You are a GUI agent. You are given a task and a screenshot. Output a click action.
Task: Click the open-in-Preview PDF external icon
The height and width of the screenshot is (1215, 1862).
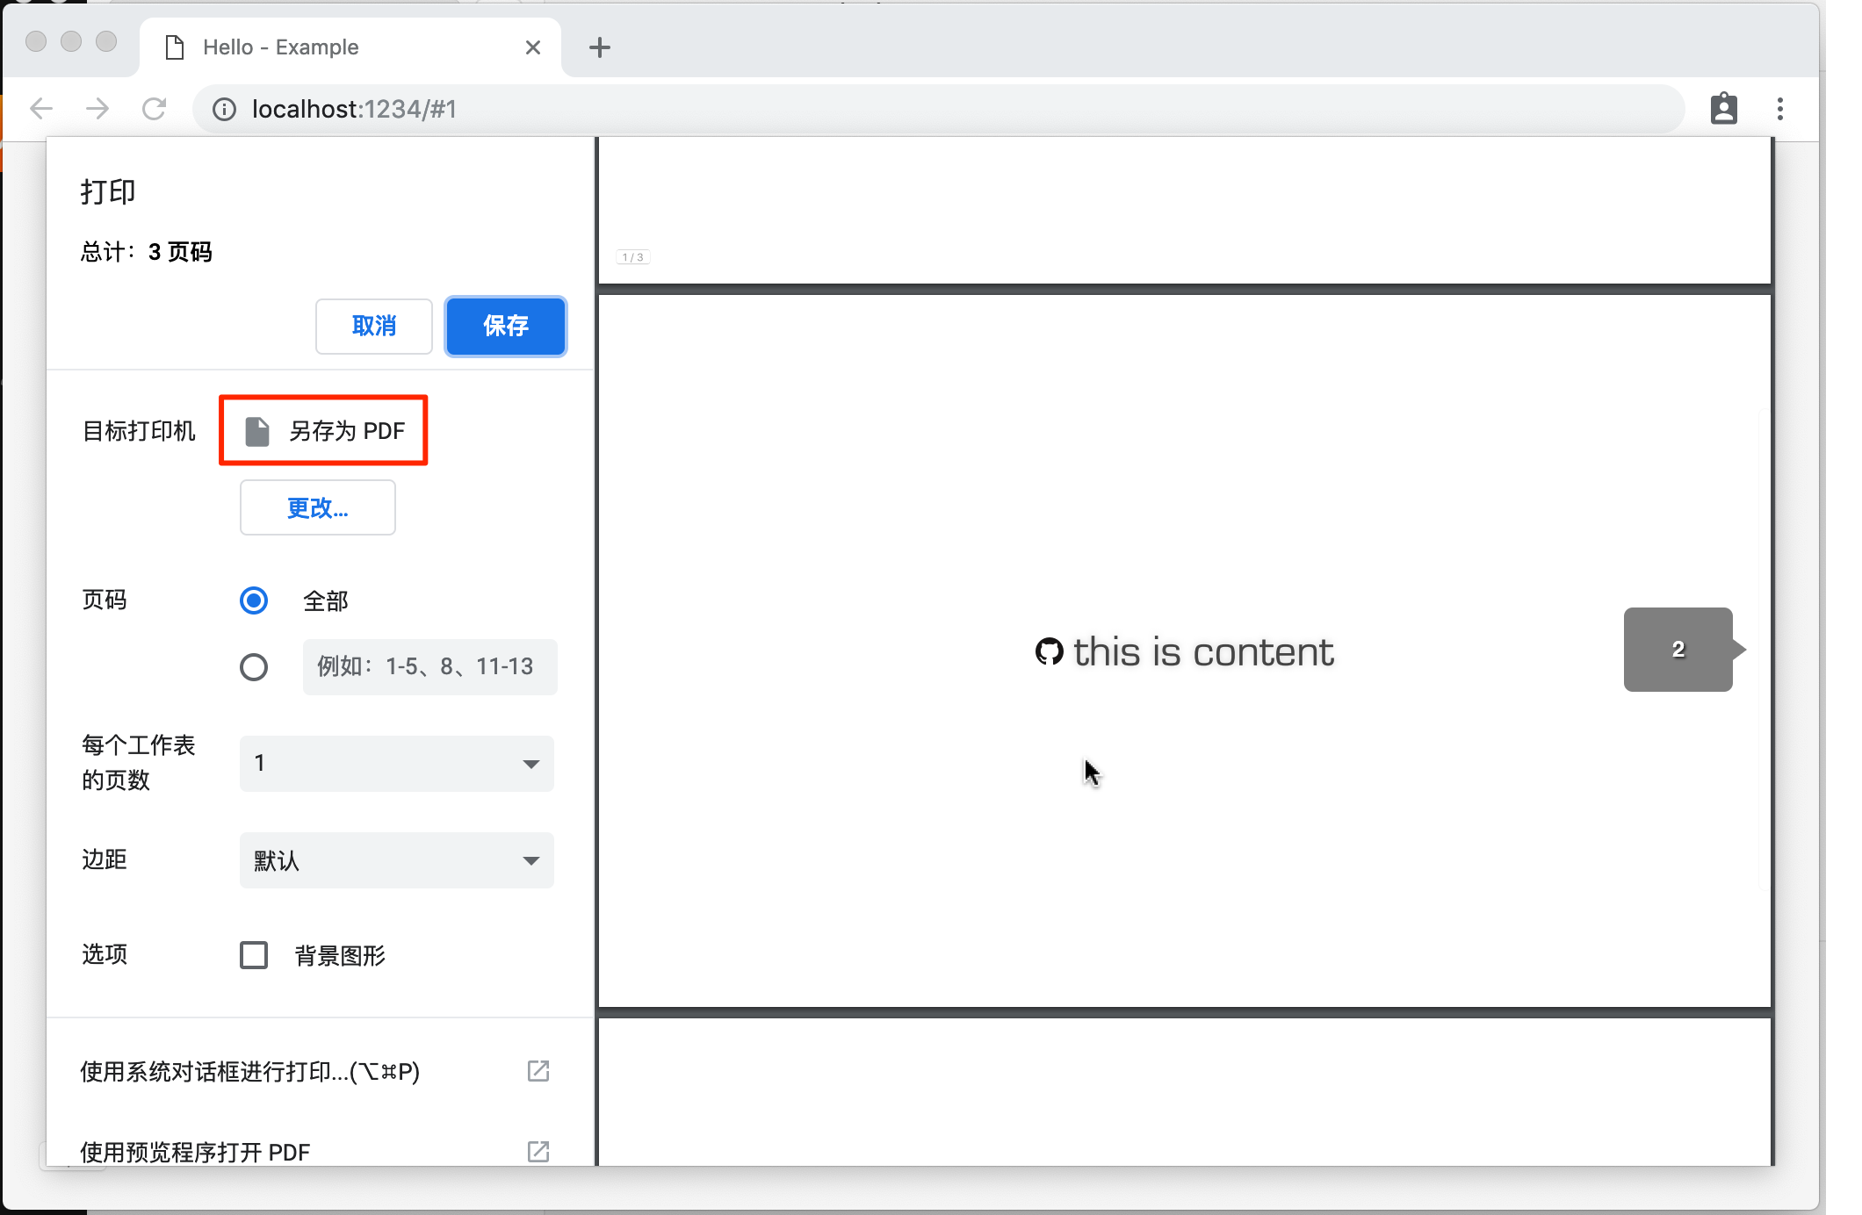click(x=538, y=1151)
